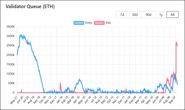Click the Entry peak near 3000k
The image size is (185, 110).
(21, 35)
